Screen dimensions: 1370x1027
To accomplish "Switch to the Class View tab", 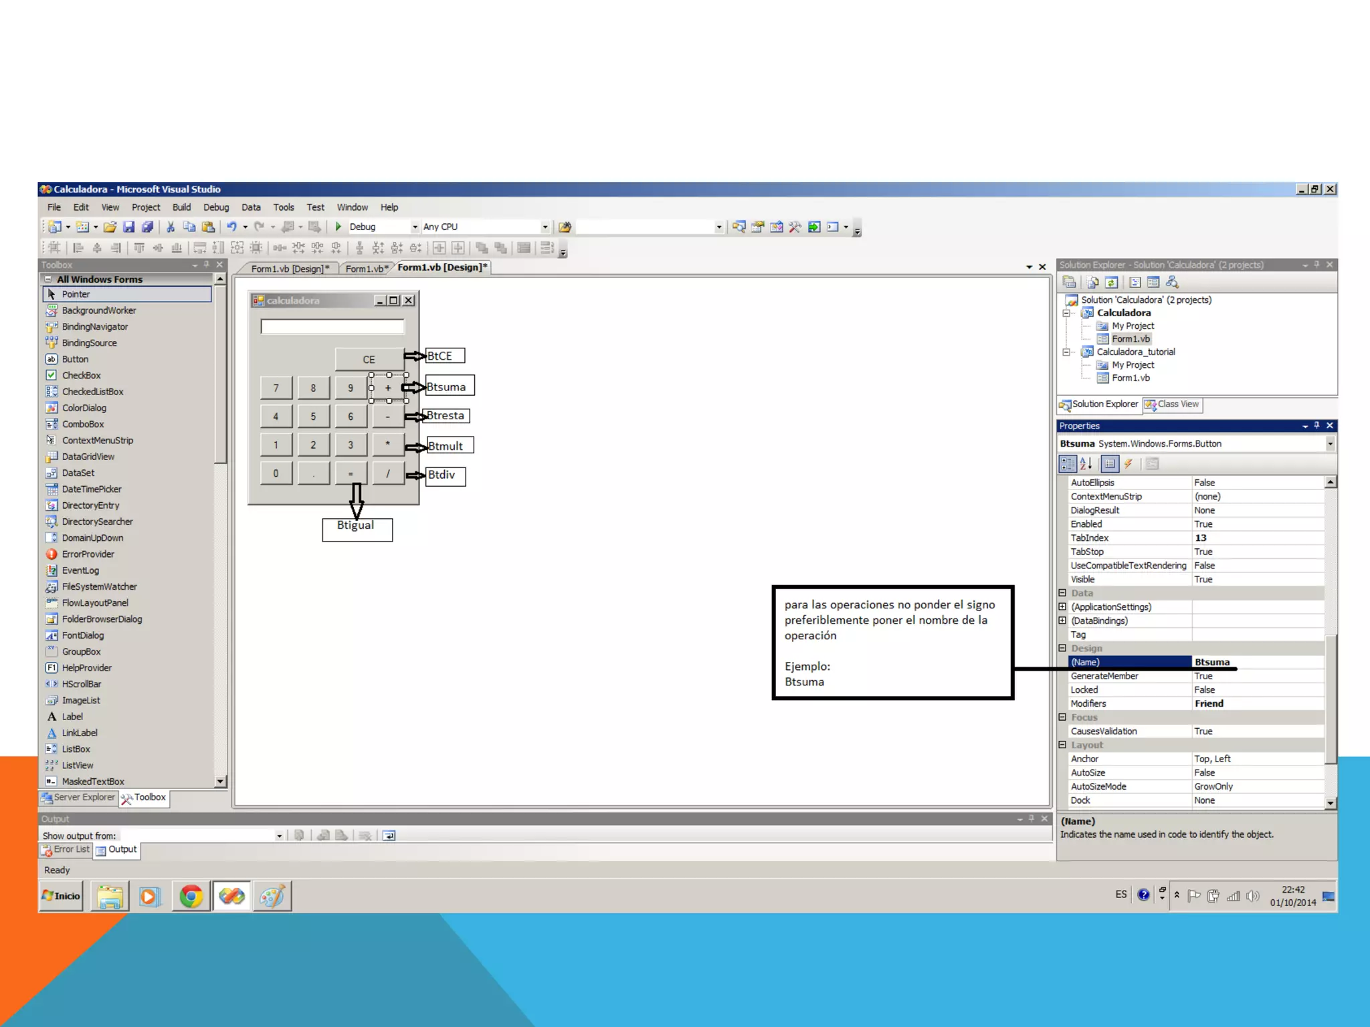I will (x=1172, y=404).
